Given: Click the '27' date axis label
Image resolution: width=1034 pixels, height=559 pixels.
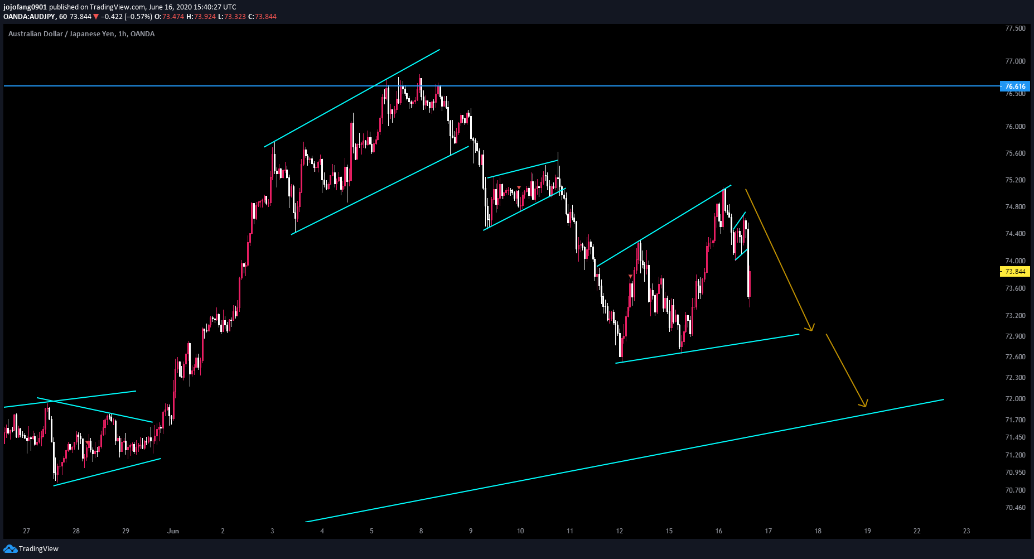Looking at the screenshot, I should coord(26,531).
